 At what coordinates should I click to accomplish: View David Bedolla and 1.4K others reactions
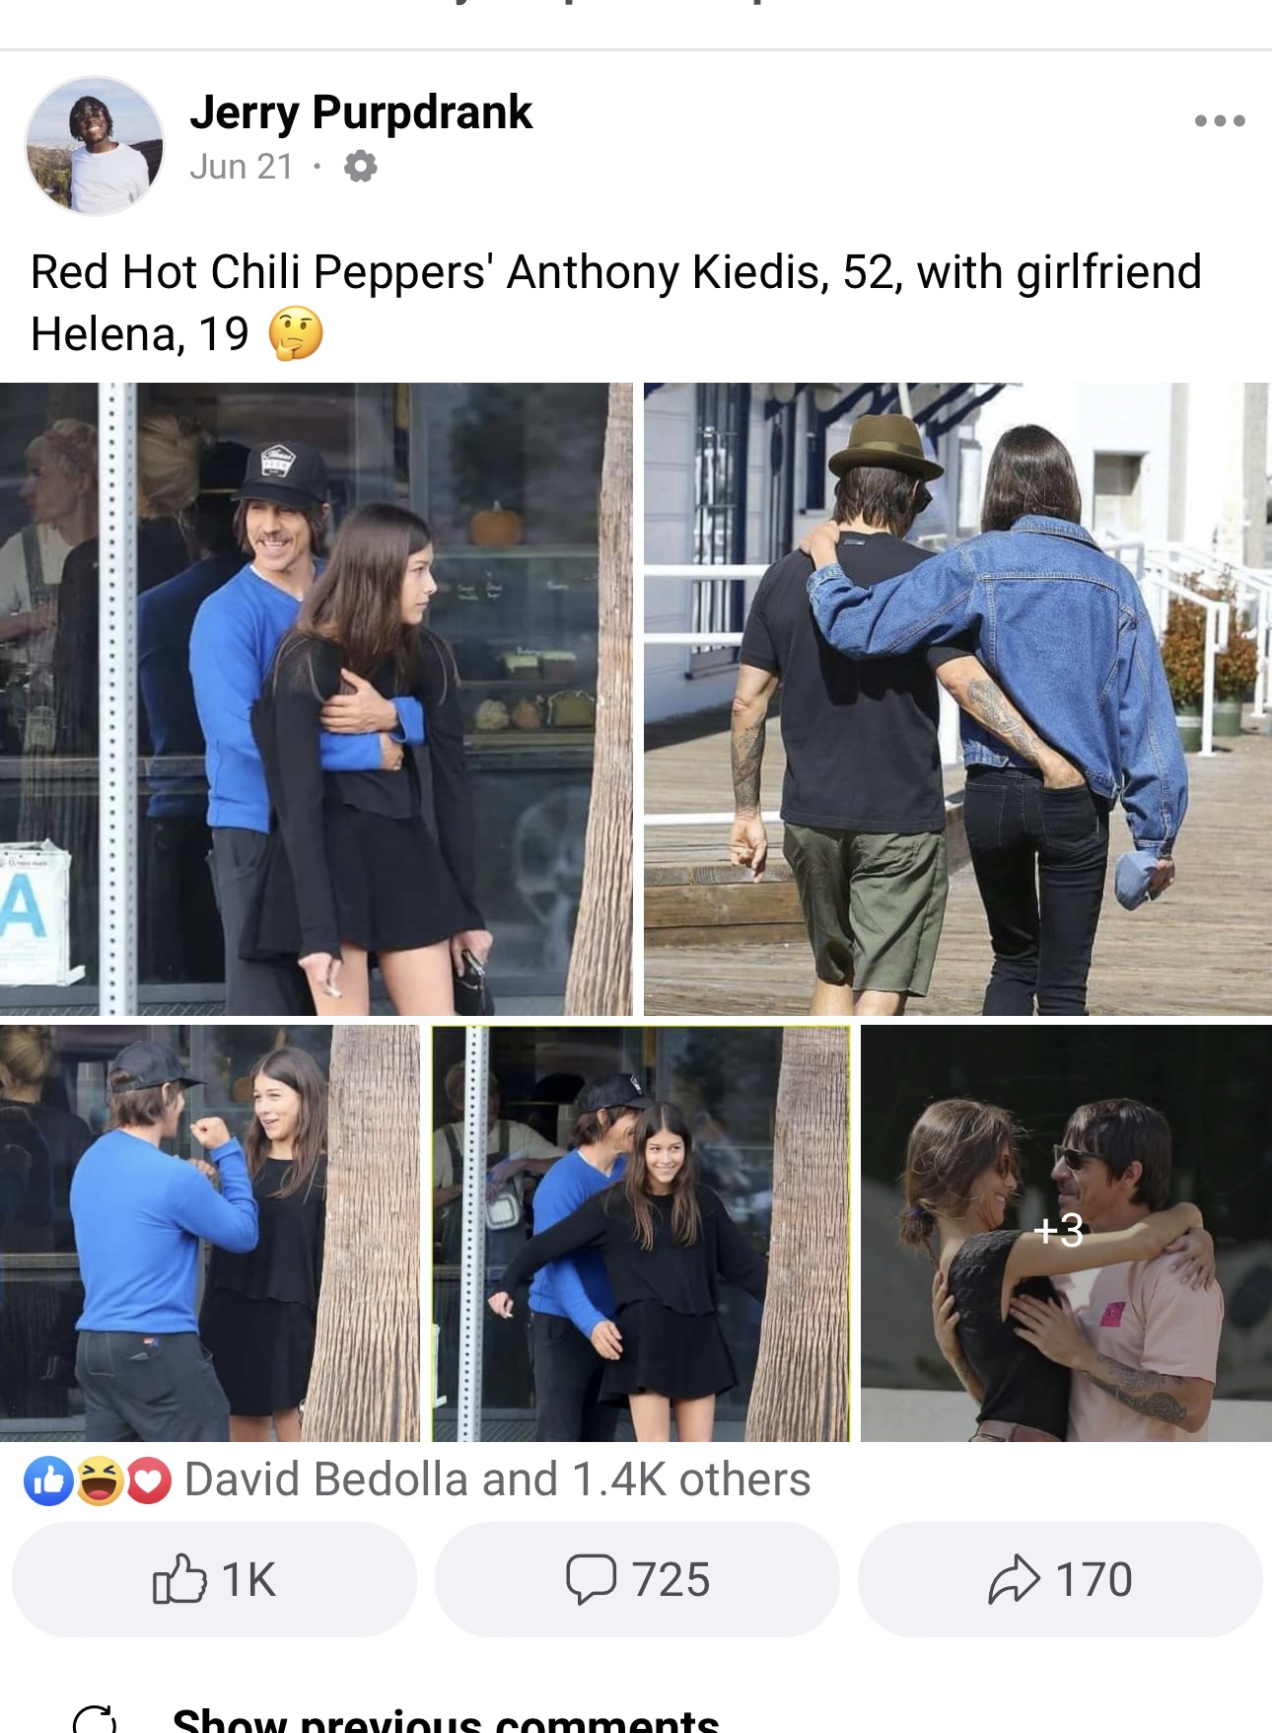point(497,1480)
